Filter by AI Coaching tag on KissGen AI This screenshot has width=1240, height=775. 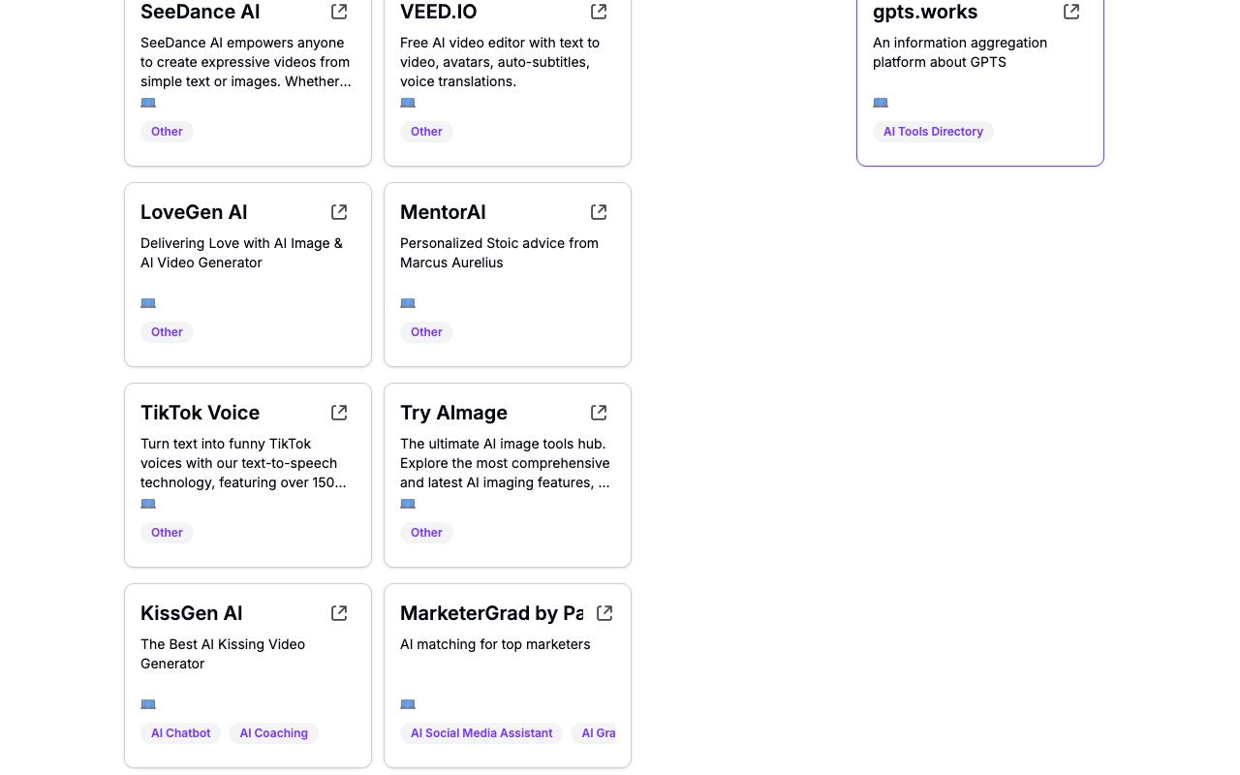click(274, 733)
